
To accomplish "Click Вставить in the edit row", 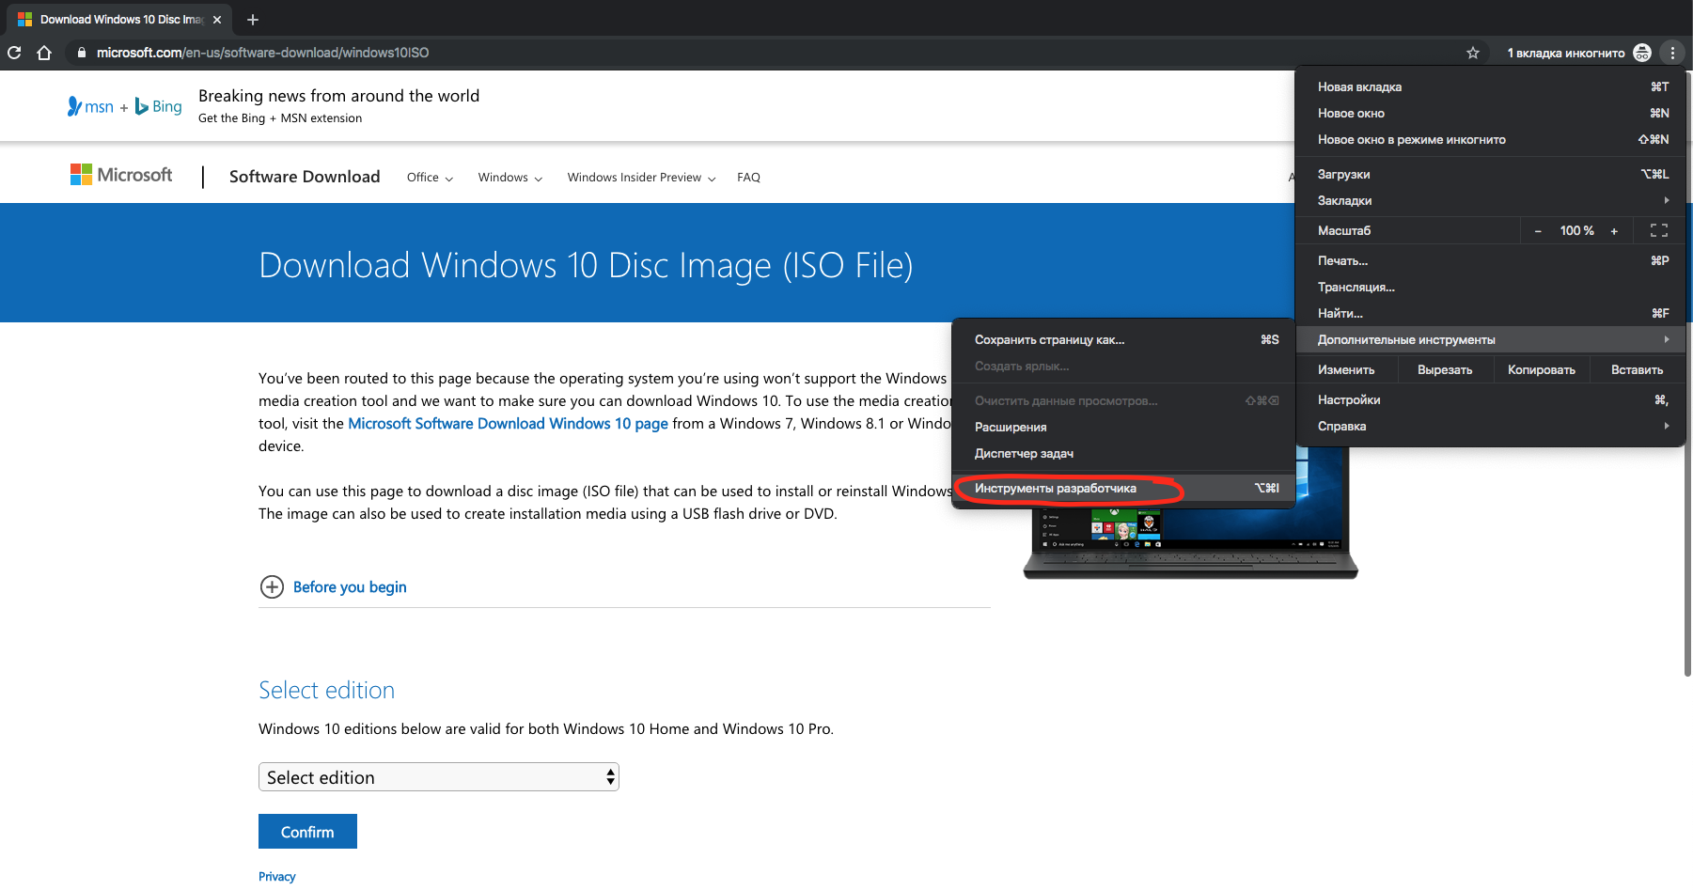I will pos(1637,369).
